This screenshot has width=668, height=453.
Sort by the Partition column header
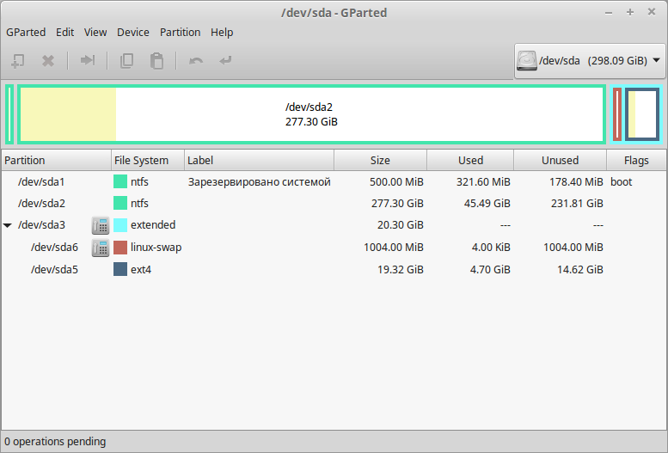[x=56, y=160]
